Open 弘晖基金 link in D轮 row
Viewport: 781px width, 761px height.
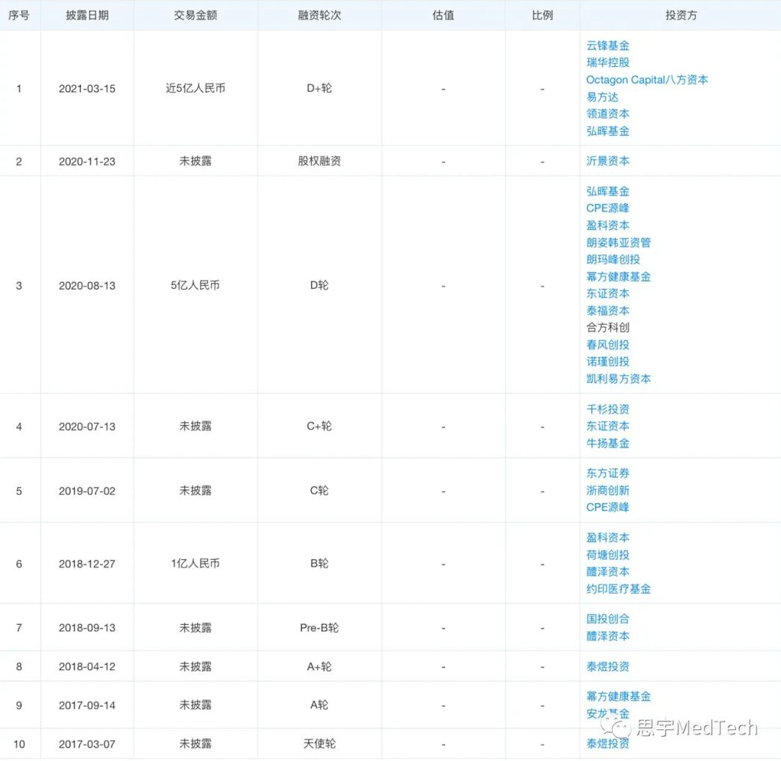[607, 191]
